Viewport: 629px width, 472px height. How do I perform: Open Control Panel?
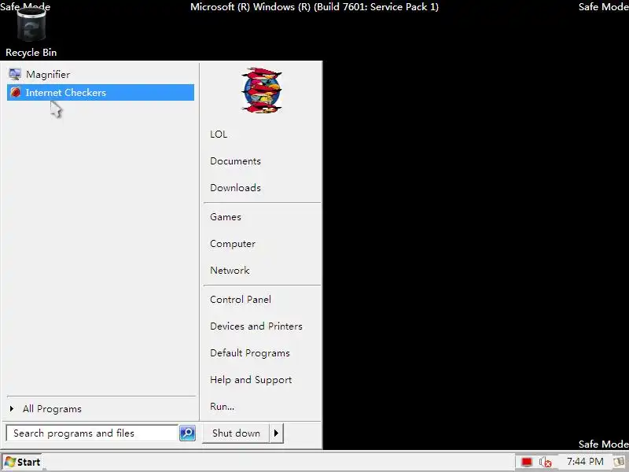point(241,300)
